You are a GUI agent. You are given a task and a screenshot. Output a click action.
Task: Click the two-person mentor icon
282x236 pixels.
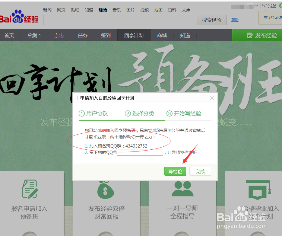182,189
